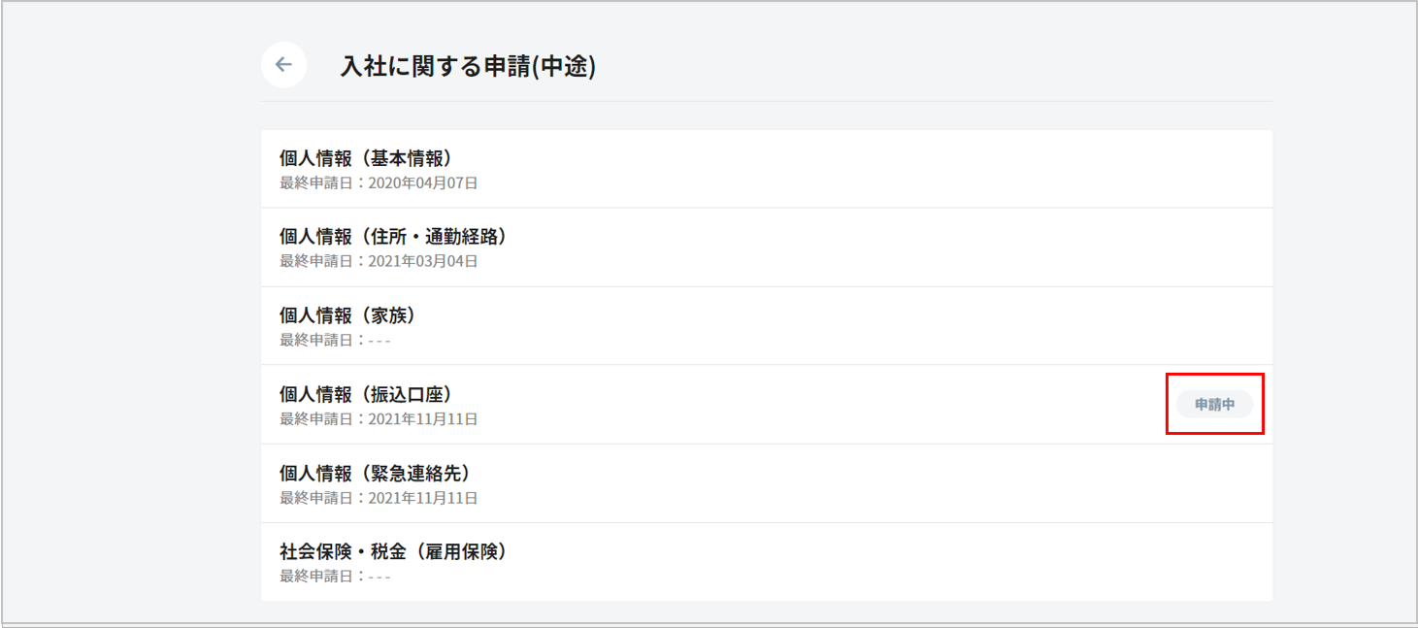The height and width of the screenshot is (628, 1418).
Task: Click the --- date value under 個人情報（家族）
Action: coord(379,341)
